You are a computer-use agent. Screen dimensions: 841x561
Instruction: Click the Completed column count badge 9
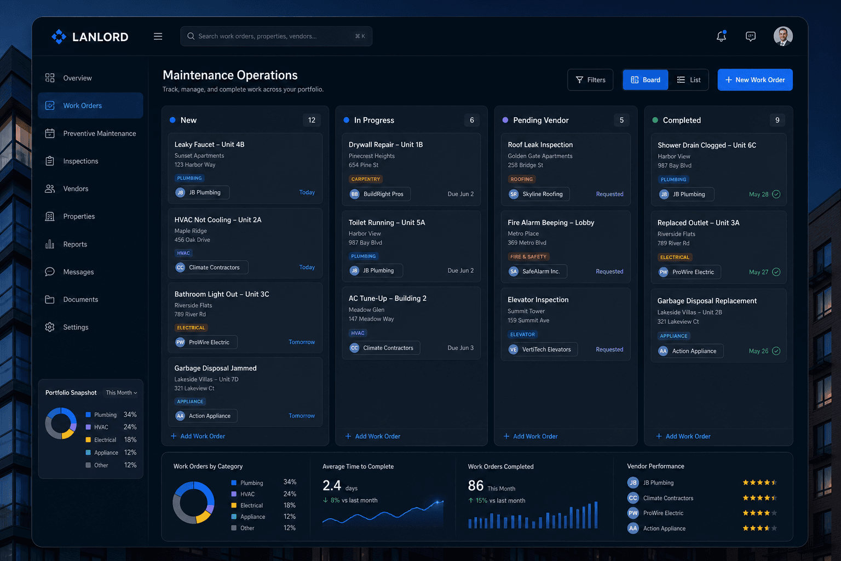pos(777,120)
